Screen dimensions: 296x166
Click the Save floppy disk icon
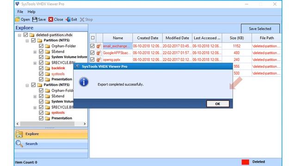(x=35, y=19)
